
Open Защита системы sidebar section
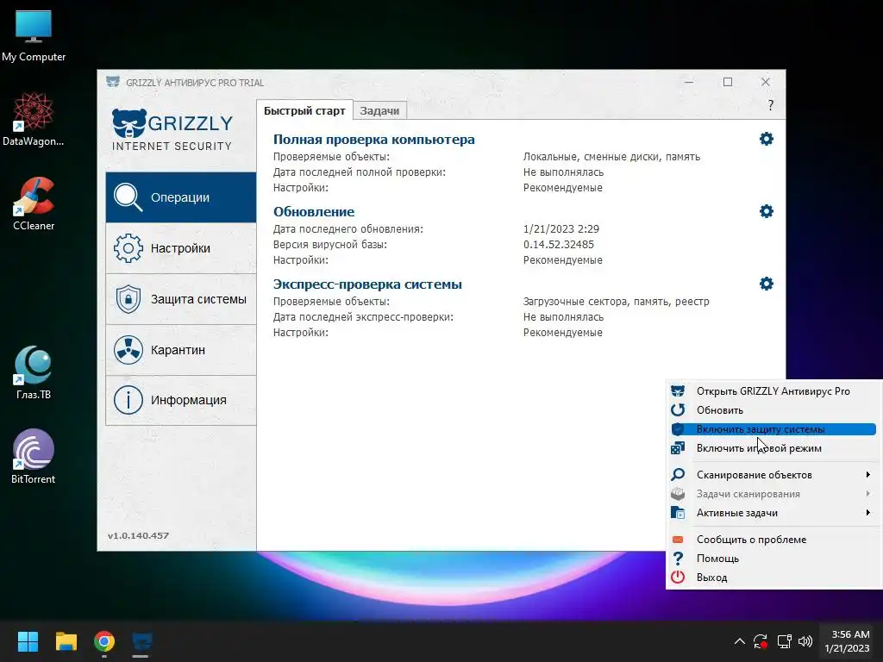pos(181,299)
